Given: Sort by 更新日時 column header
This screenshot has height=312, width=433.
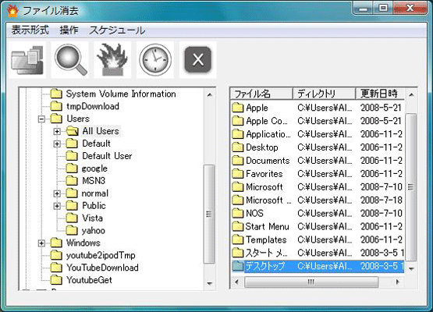Looking at the screenshot, I should [380, 94].
